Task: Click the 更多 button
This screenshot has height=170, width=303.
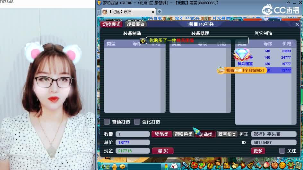Action: coord(258,151)
